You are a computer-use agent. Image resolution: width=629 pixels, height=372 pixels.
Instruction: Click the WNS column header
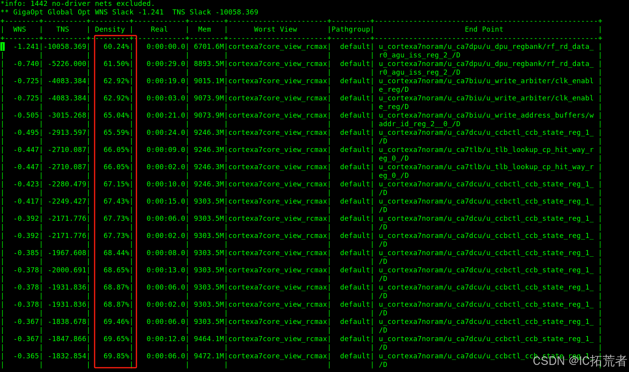coord(20,29)
